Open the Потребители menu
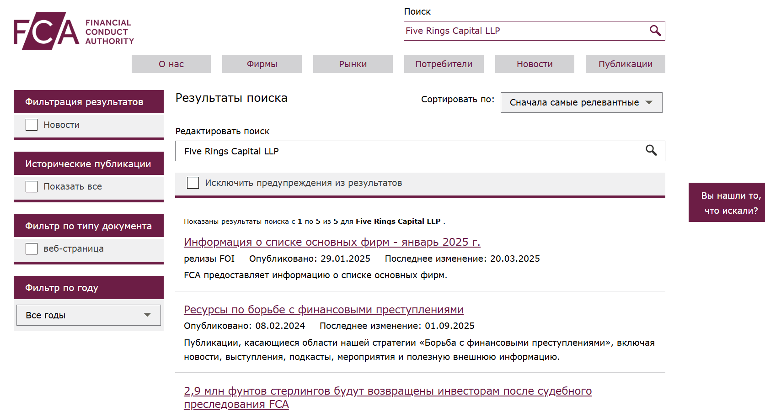The image size is (765, 412). click(x=444, y=64)
